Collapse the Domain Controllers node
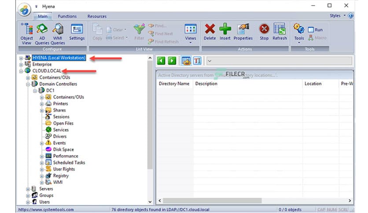The height and width of the screenshot is (213, 368). (x=28, y=84)
